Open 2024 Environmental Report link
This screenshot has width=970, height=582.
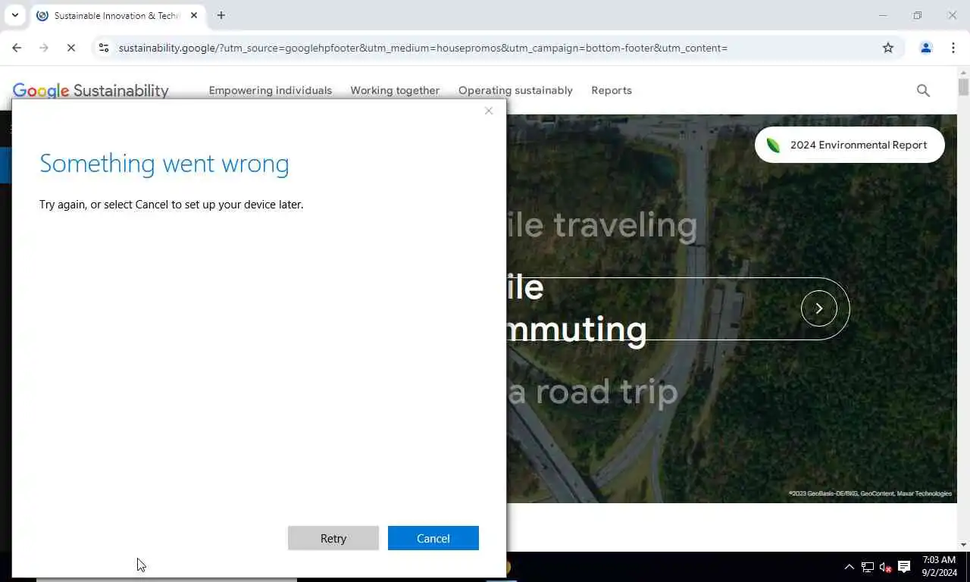[x=850, y=145]
